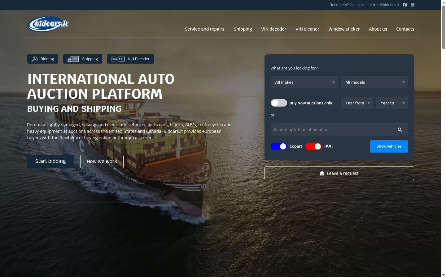The height and width of the screenshot is (278, 446).
Task: Open About us page
Action: 378,29
